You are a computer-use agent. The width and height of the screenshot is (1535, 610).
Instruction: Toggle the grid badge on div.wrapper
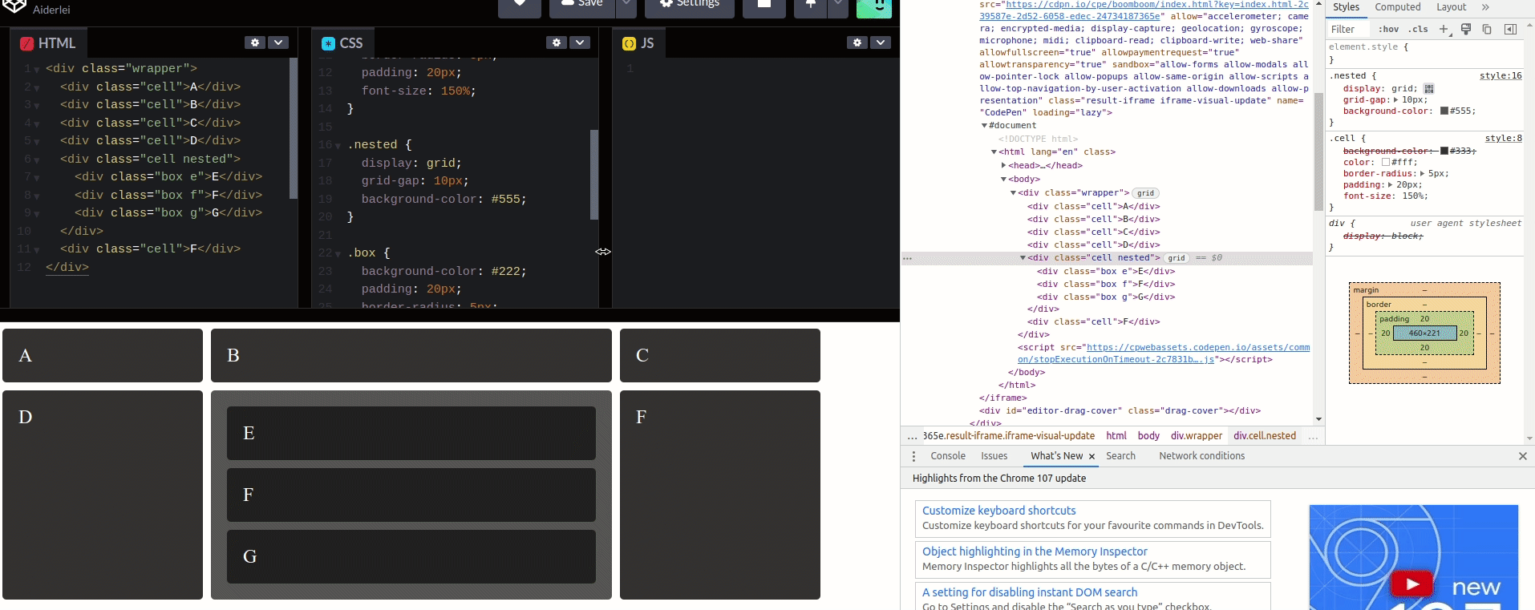tap(1145, 193)
